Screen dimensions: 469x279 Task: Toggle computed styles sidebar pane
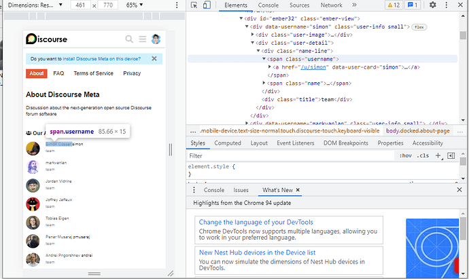(x=451, y=155)
